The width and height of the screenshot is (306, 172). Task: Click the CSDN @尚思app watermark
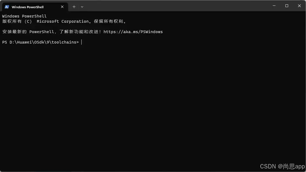[x=282, y=166]
